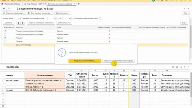The height and width of the screenshot is (108, 192).
Task: Select cell Мозаика 13мм + 1
Action: (x=45, y=83)
